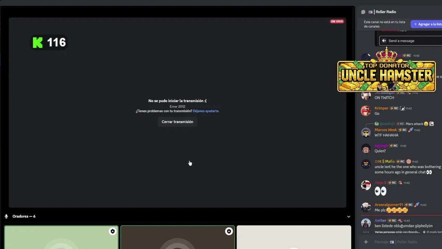Viewport: 442px width, 249px height.
Task: Click the speaker icon in Send a message box
Action: pyautogui.click(x=384, y=41)
